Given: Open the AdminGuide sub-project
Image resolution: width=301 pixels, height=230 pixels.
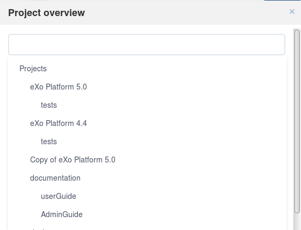Looking at the screenshot, I should 62,214.
